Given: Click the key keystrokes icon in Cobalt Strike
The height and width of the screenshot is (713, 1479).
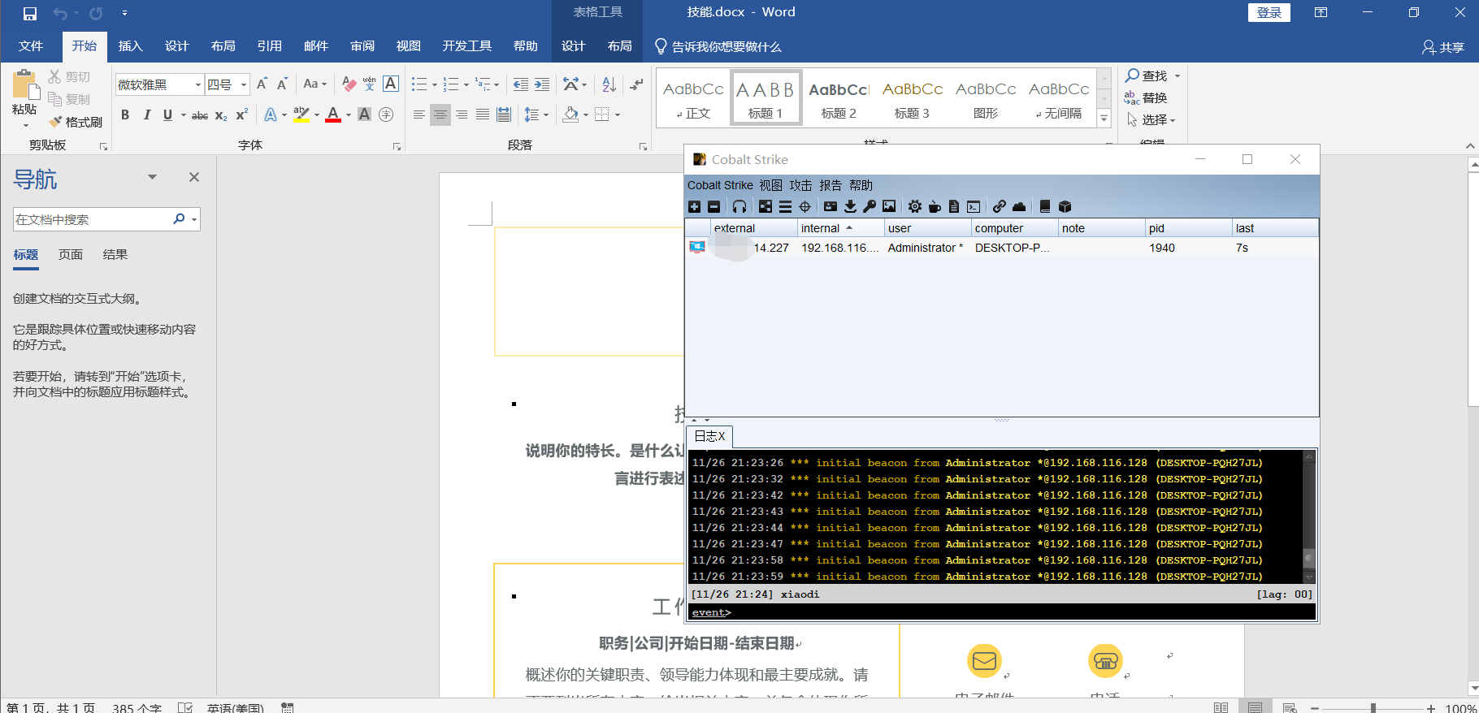Looking at the screenshot, I should [870, 206].
